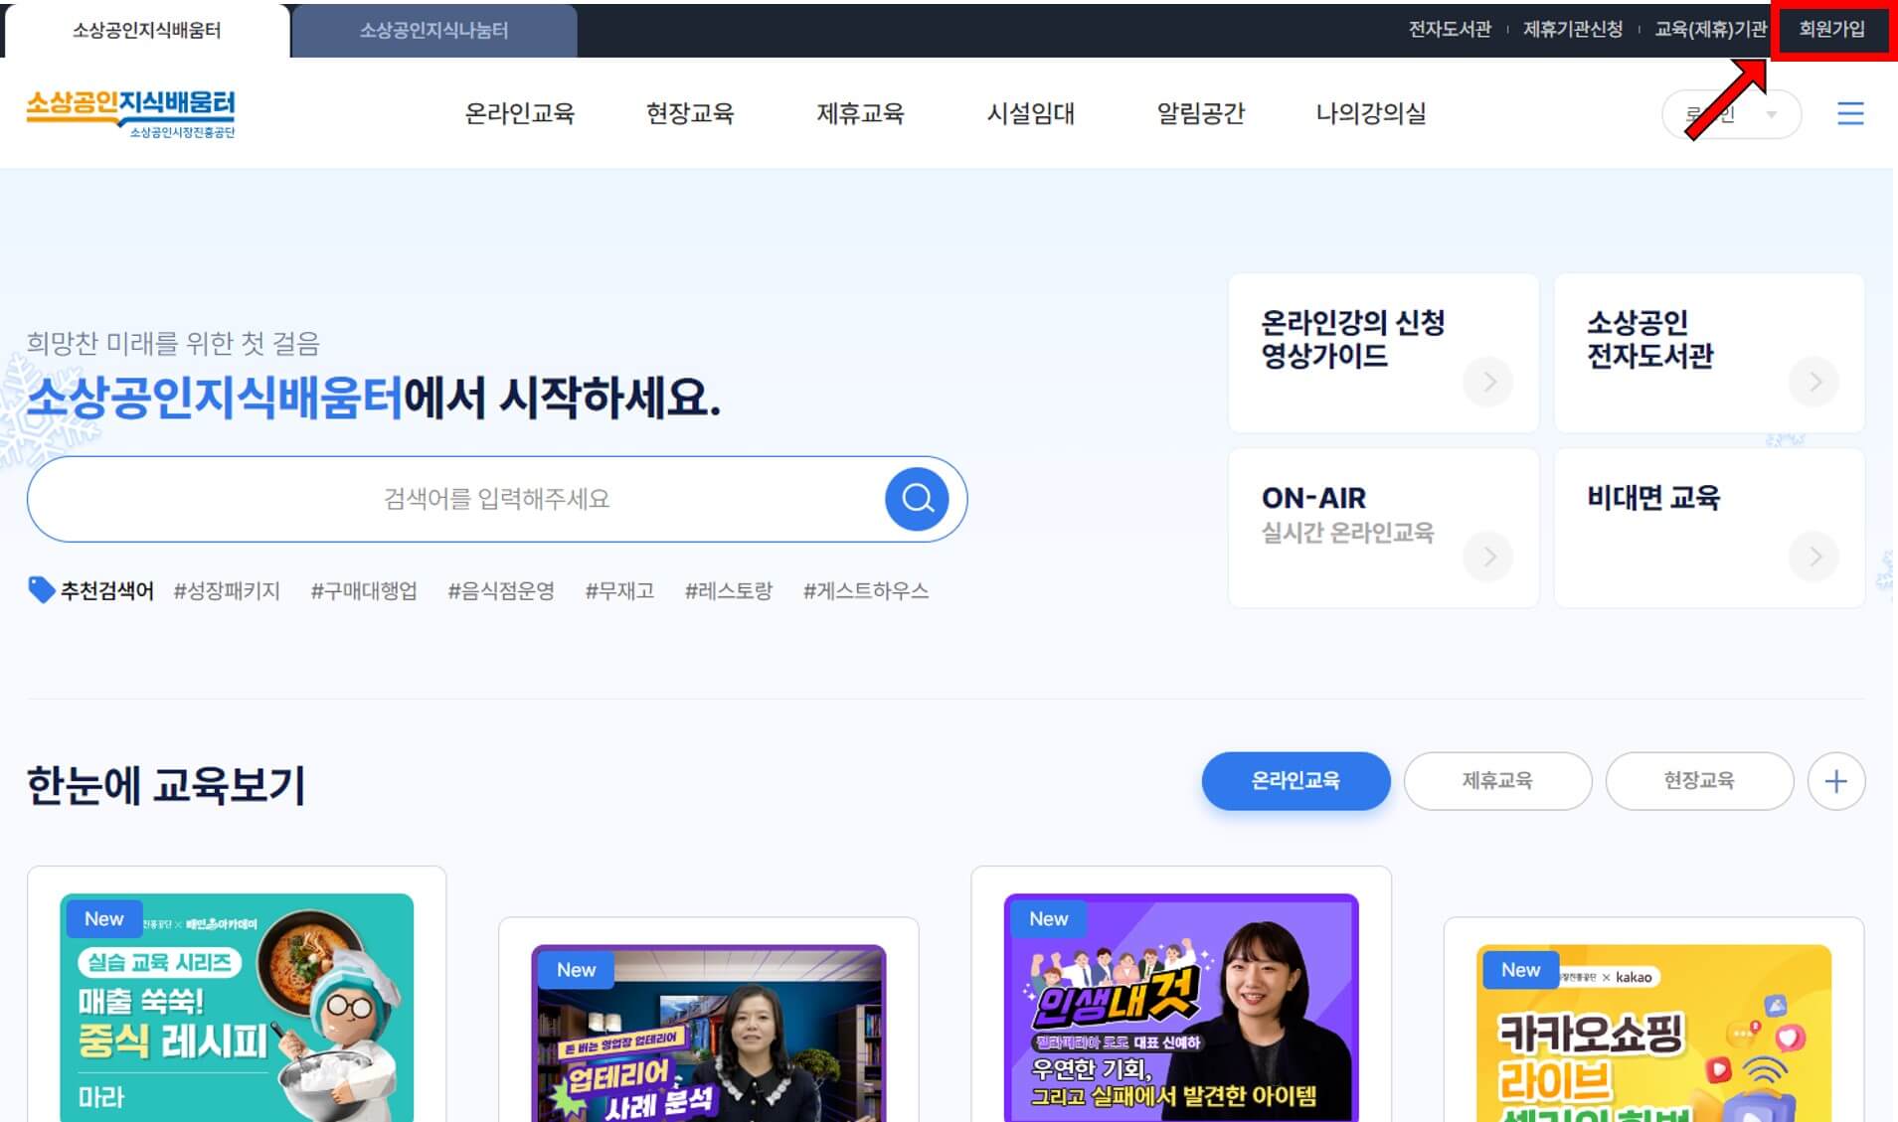
Task: Open the hamburger menu in the top right
Action: pos(1850,113)
